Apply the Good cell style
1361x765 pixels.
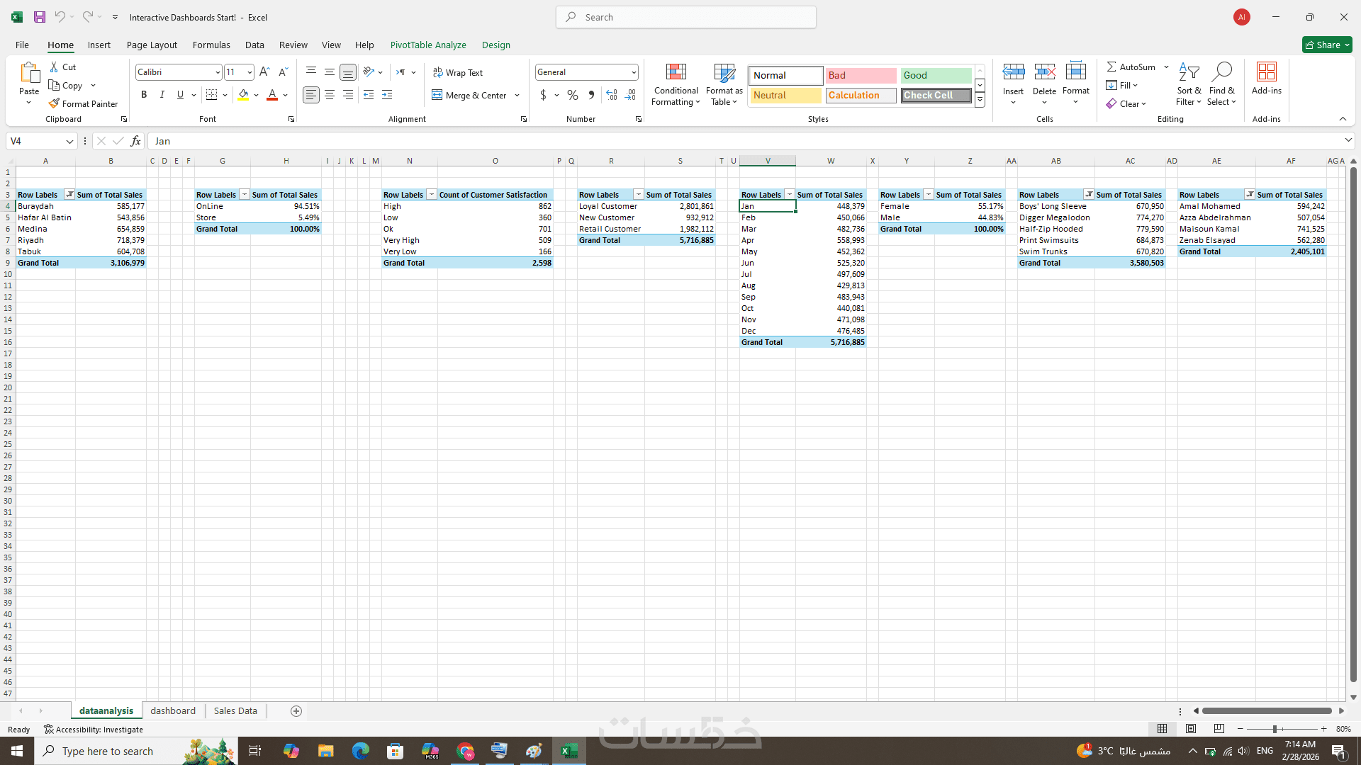(x=936, y=75)
